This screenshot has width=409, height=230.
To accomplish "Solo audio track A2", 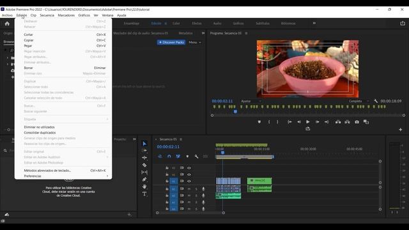I will pyautogui.click(x=196, y=195).
